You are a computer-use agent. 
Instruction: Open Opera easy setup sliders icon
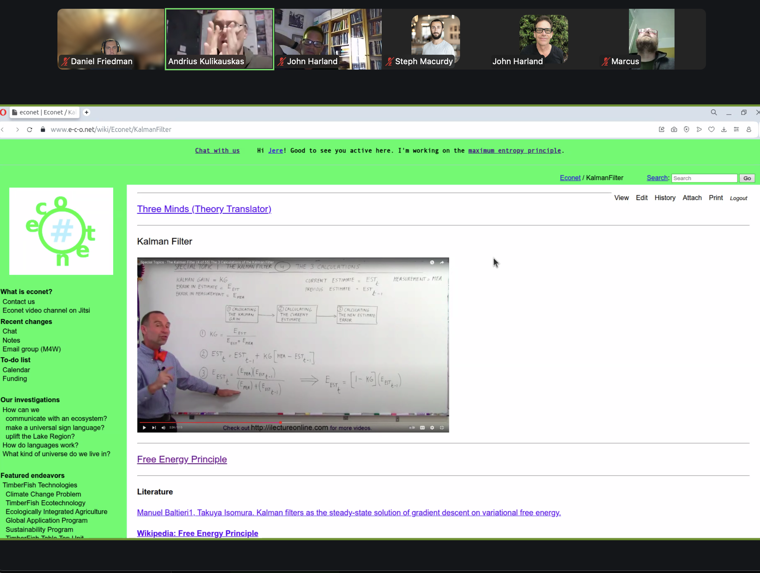coord(736,130)
